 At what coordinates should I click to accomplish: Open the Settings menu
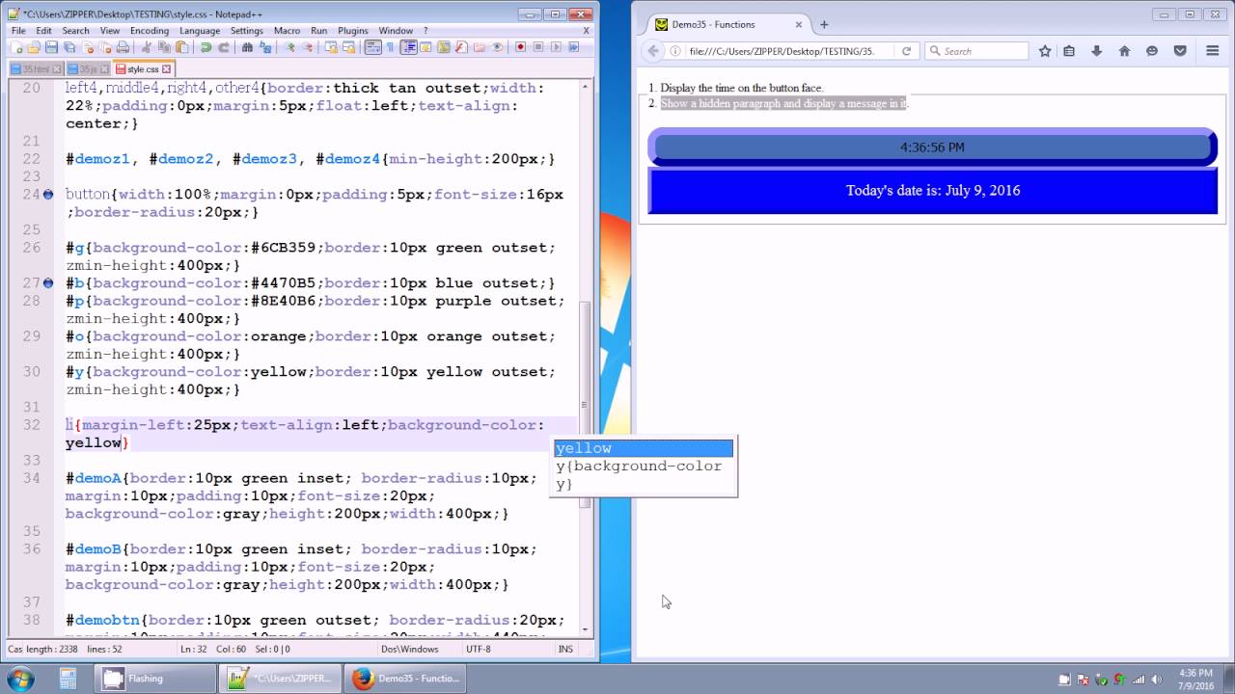point(247,31)
